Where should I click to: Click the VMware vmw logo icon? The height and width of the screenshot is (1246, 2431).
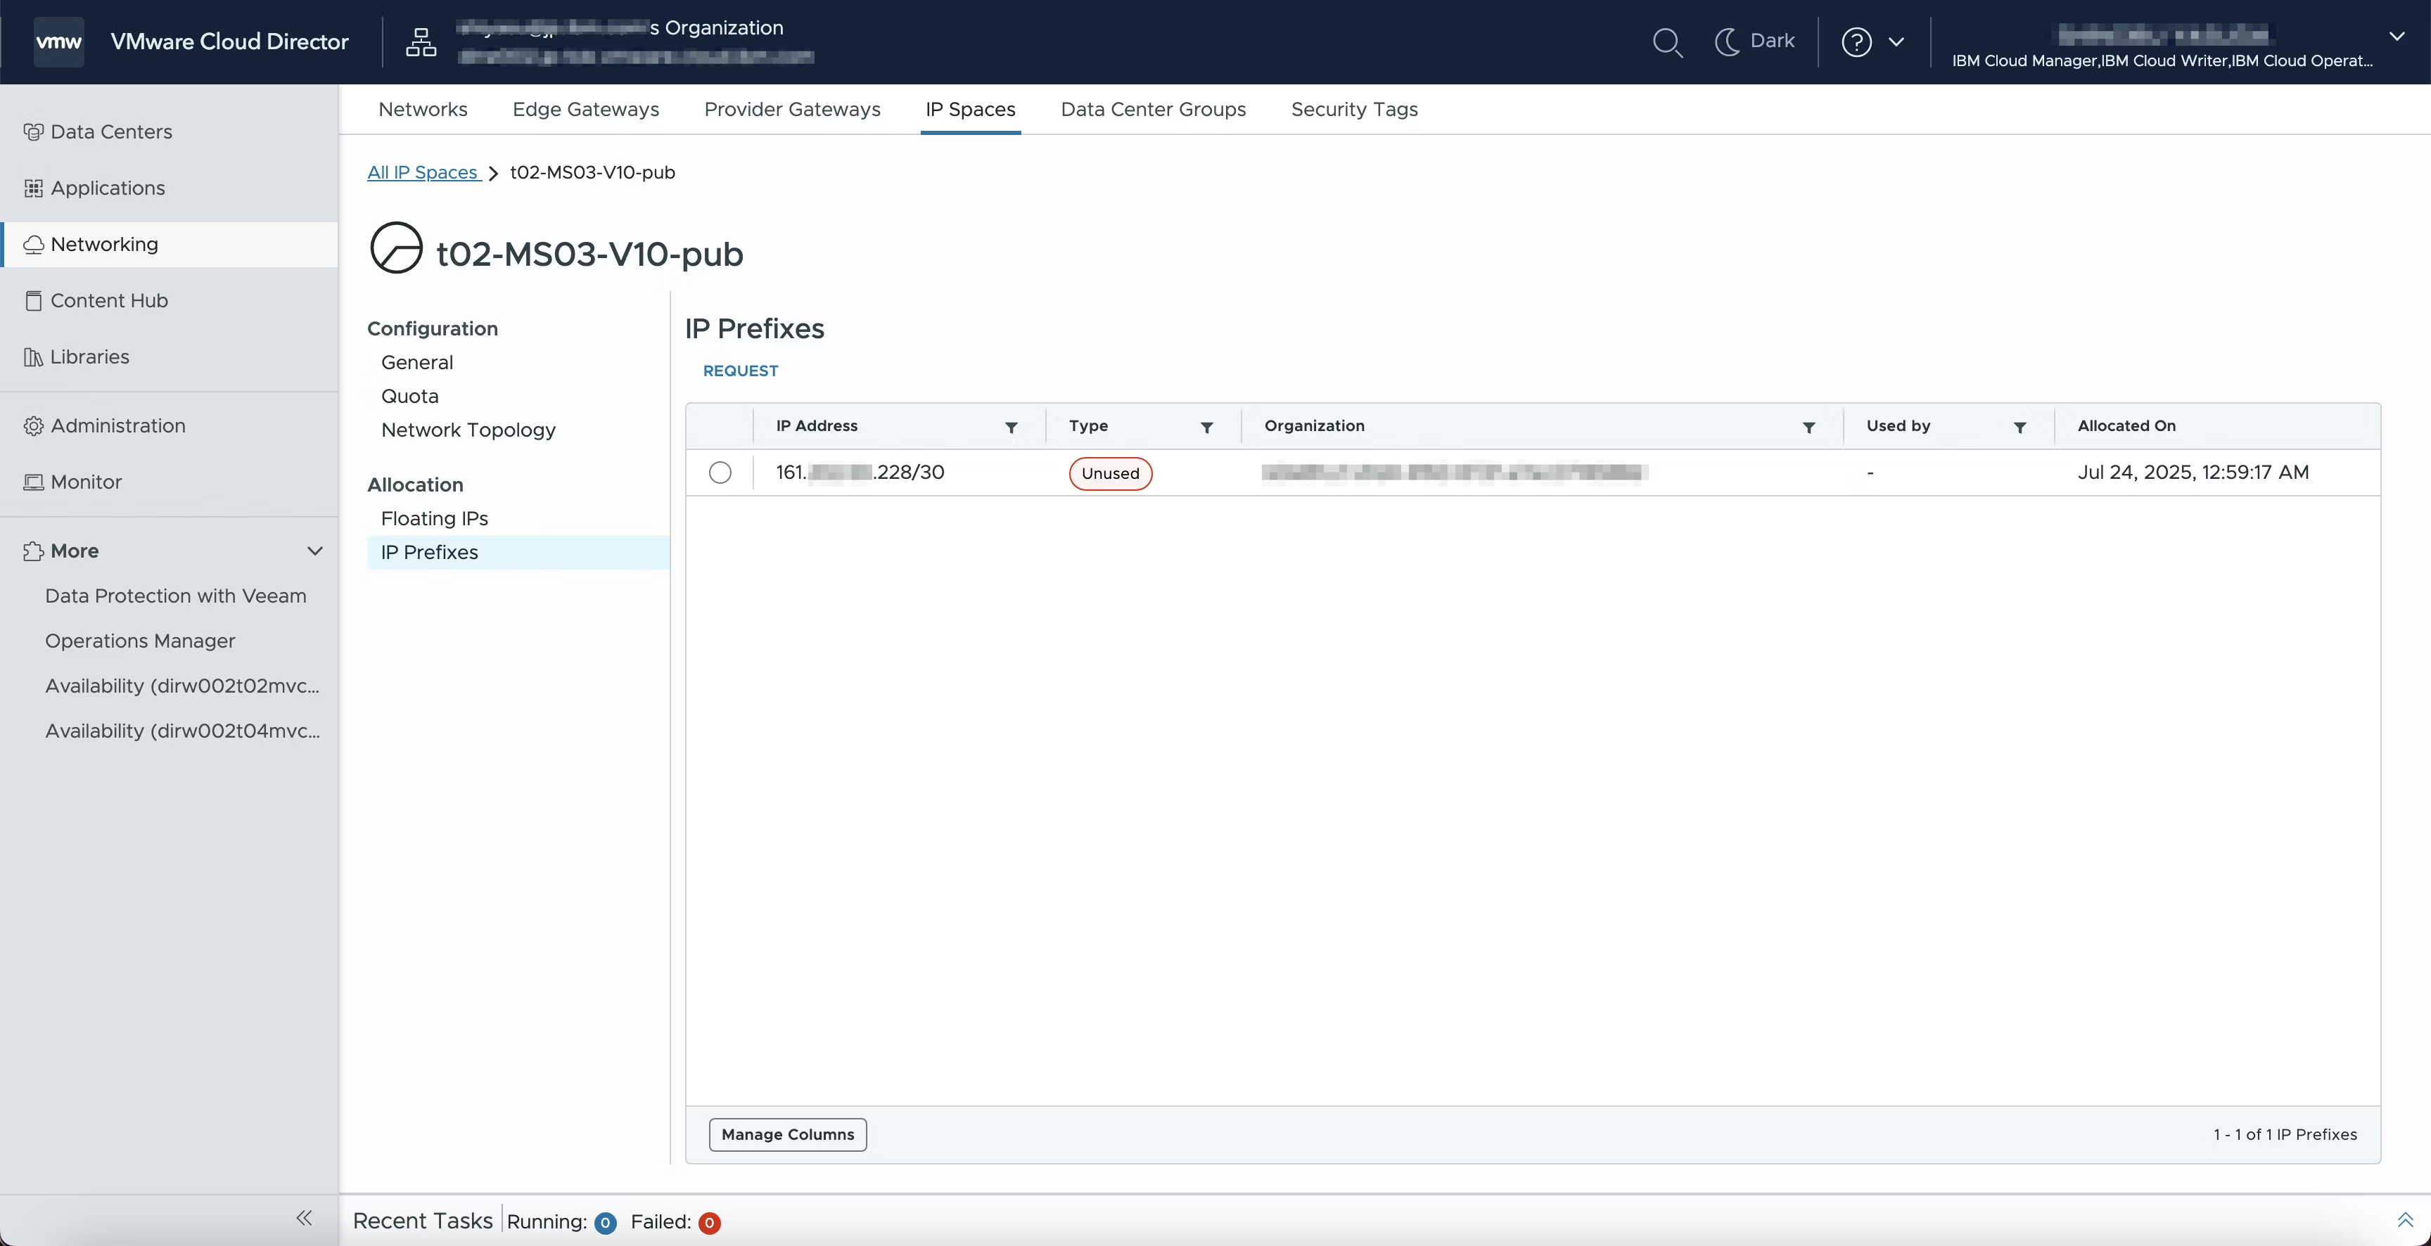[58, 42]
